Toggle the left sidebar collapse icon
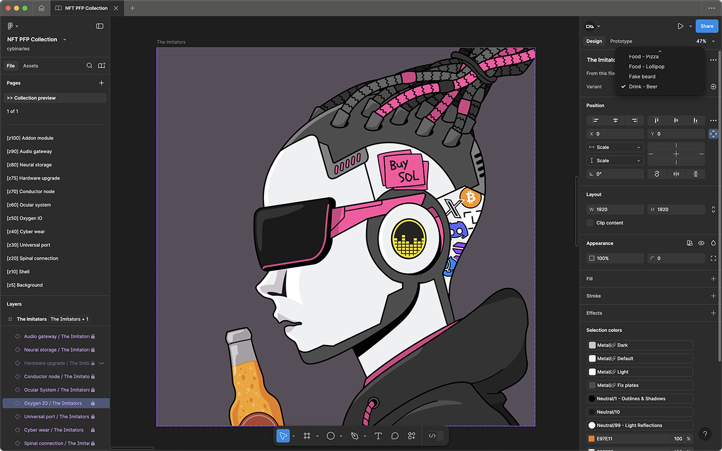The image size is (722, 451). pyautogui.click(x=100, y=26)
